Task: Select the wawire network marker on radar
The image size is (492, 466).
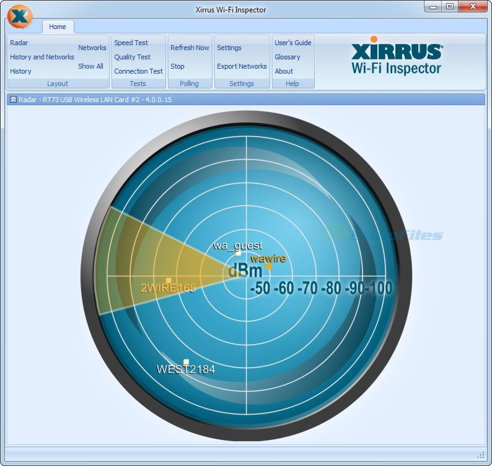Action: pos(269,266)
